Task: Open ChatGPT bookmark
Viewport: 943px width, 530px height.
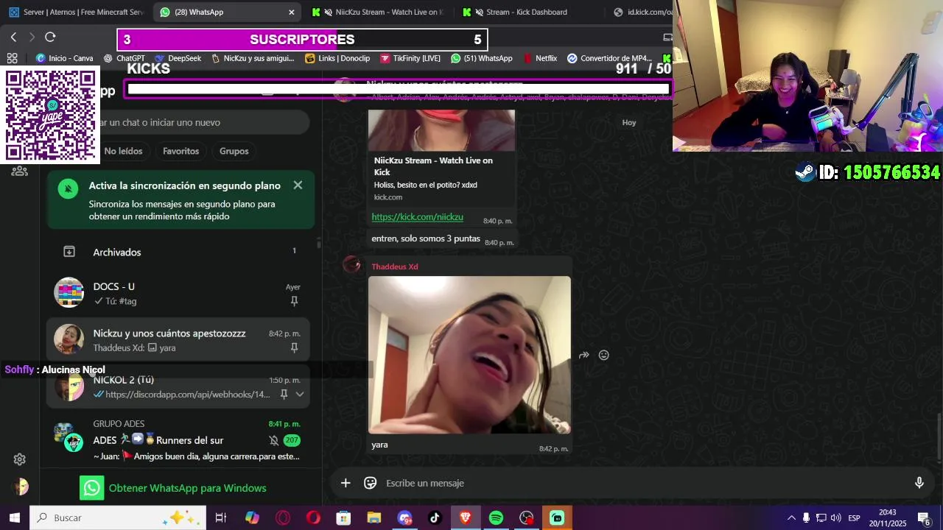Action: (125, 58)
